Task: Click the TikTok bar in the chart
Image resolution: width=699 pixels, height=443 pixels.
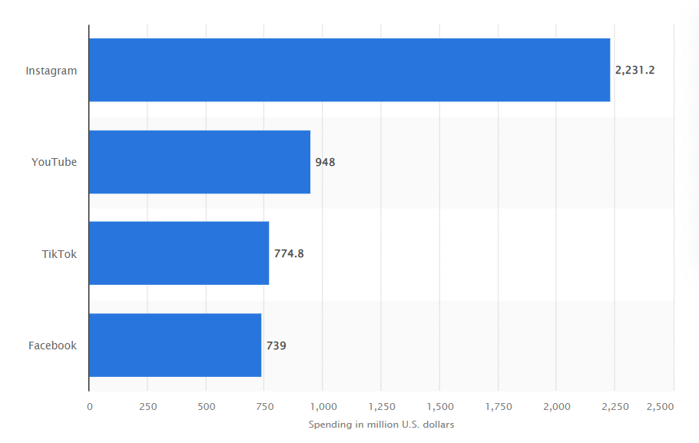Action: click(179, 253)
